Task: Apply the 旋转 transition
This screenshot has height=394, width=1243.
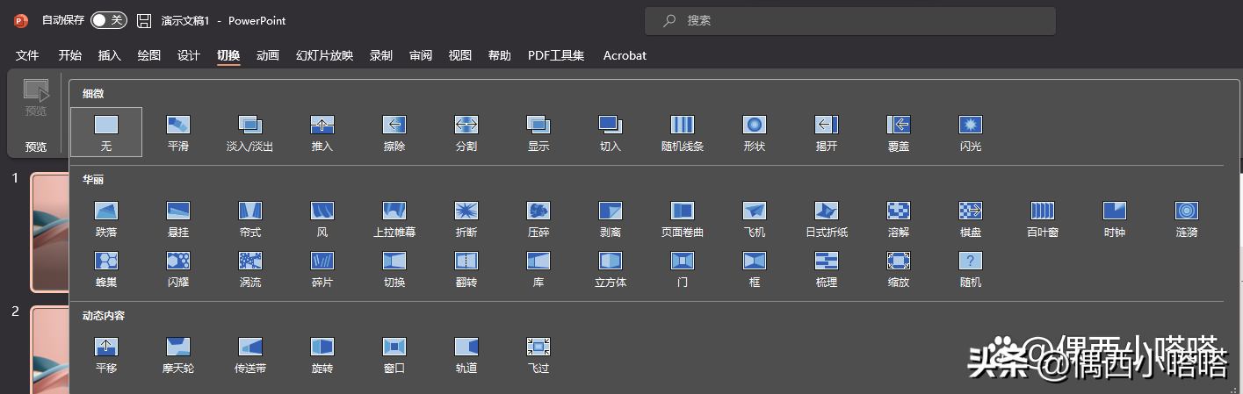Action: tap(322, 355)
